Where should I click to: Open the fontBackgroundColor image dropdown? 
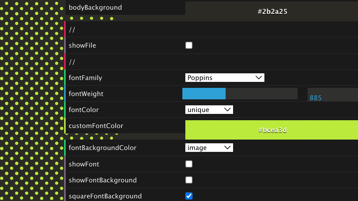[209, 148]
